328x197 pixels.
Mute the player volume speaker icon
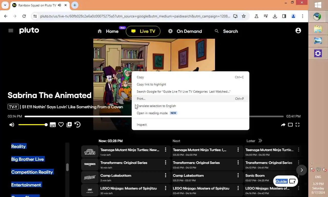(12, 125)
